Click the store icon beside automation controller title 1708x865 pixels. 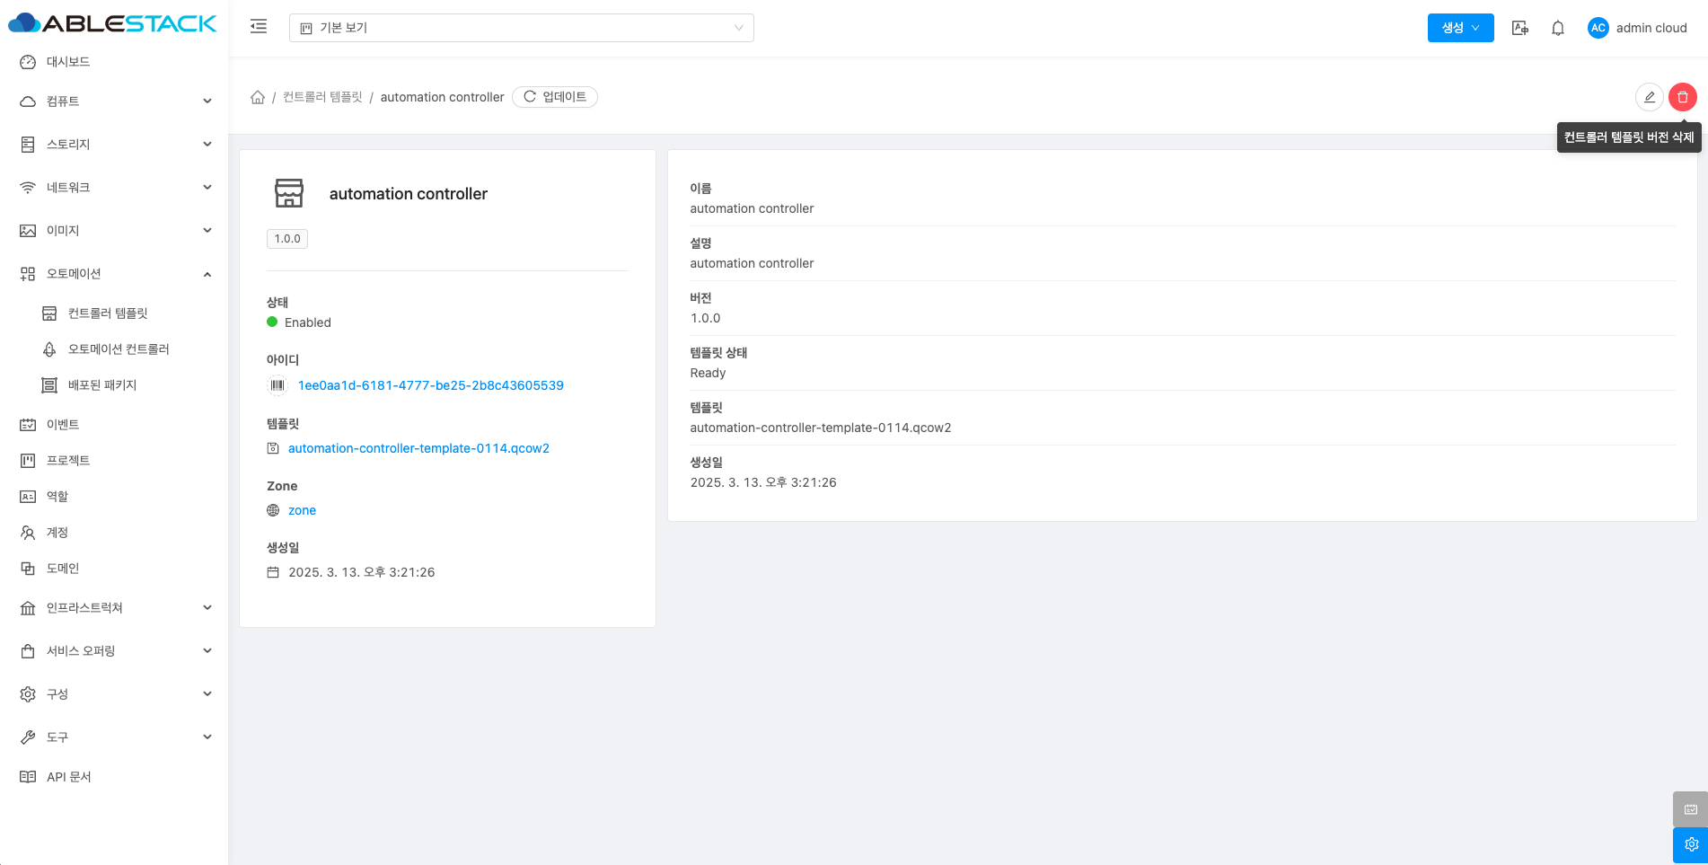pyautogui.click(x=289, y=193)
